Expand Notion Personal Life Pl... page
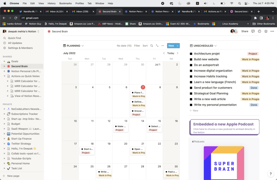The width and height of the screenshot is (277, 180). tap(4, 71)
